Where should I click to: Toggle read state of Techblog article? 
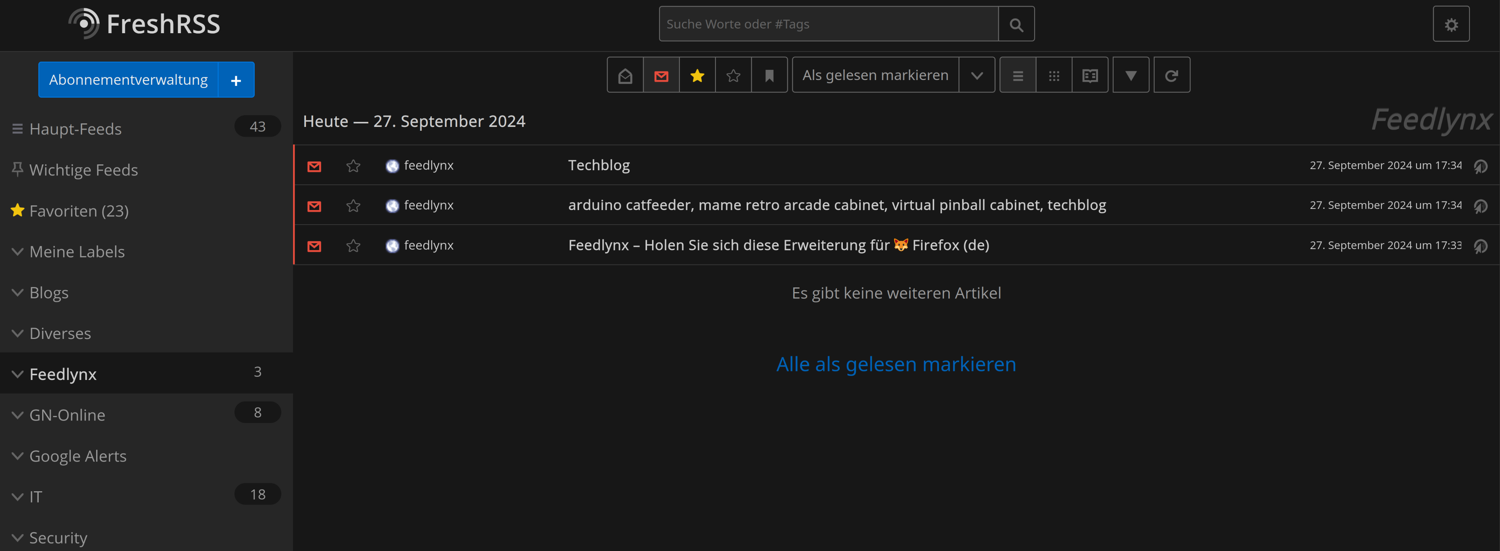click(x=315, y=166)
